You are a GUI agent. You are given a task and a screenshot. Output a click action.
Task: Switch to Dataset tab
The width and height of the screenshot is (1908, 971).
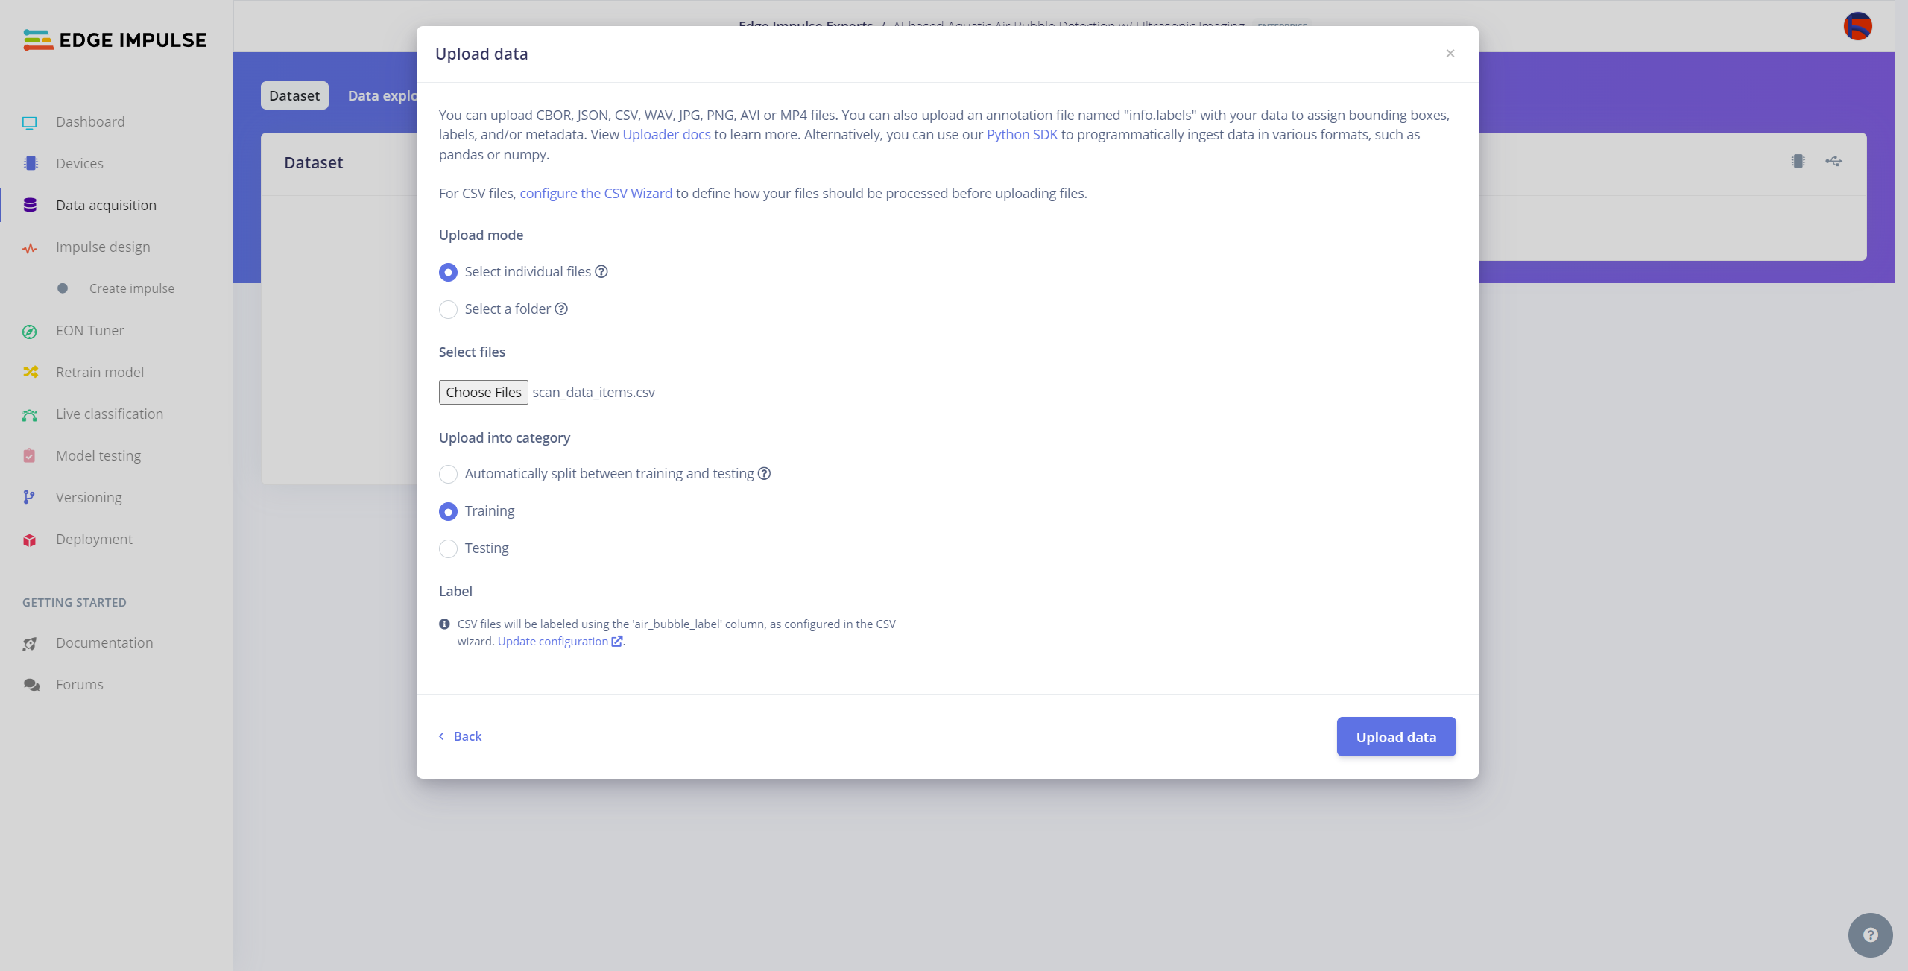pyautogui.click(x=294, y=95)
